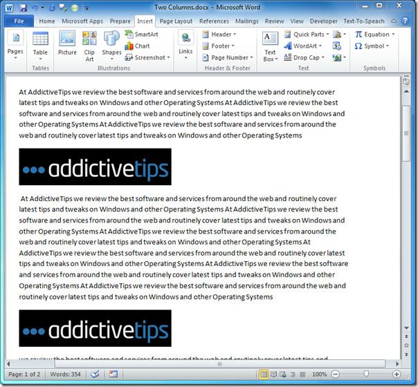Screen dimensions: 418x387
Task: Click the Save icon in quick access toolbar
Action: pyautogui.click(x=23, y=8)
